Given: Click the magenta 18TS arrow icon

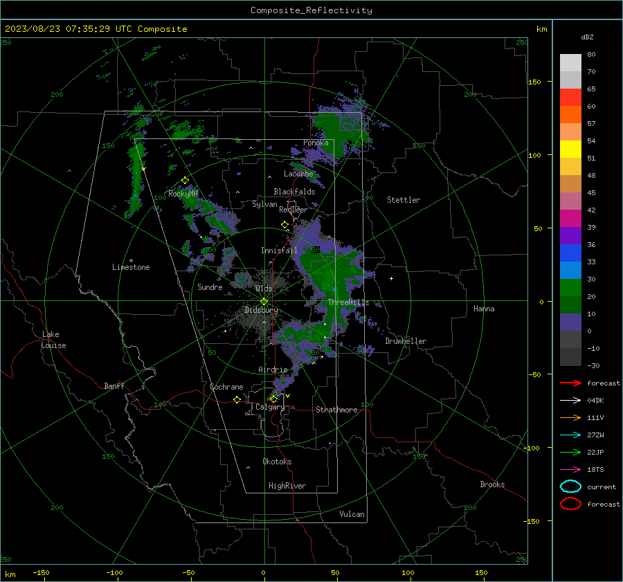Looking at the screenshot, I should pyautogui.click(x=570, y=470).
